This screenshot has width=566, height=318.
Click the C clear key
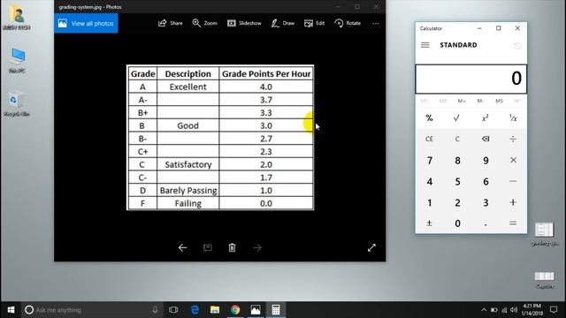pos(457,139)
